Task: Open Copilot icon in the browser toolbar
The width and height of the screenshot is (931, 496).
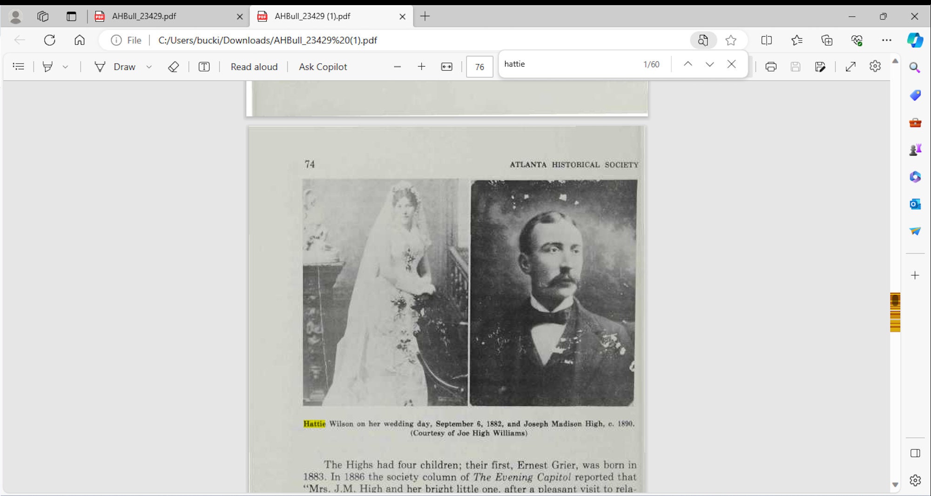Action: point(915,40)
